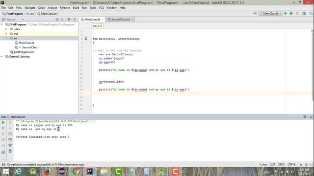
Task: Clear all console output trash icon
Action: coord(10,151)
